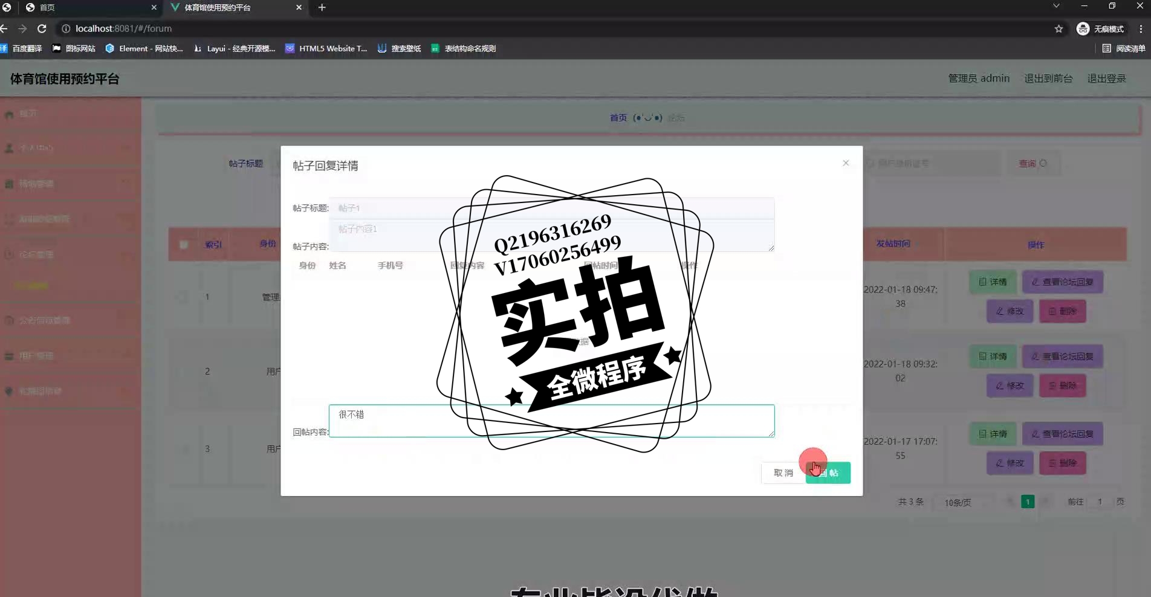Click 退出登录 link

tap(1106, 78)
